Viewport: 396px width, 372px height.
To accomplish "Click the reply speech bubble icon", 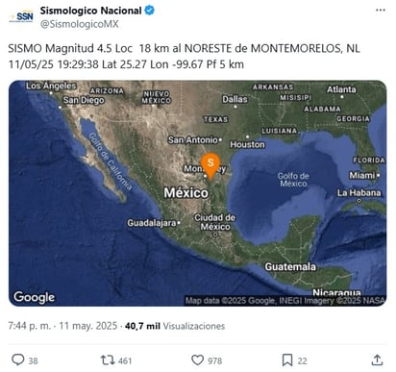I will click(x=18, y=360).
